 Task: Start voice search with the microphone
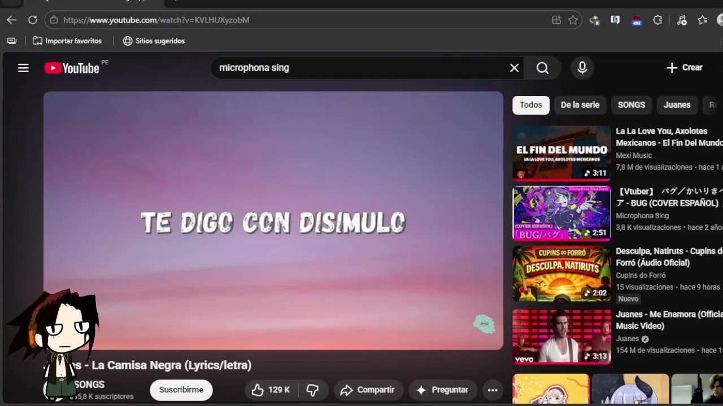click(x=582, y=68)
